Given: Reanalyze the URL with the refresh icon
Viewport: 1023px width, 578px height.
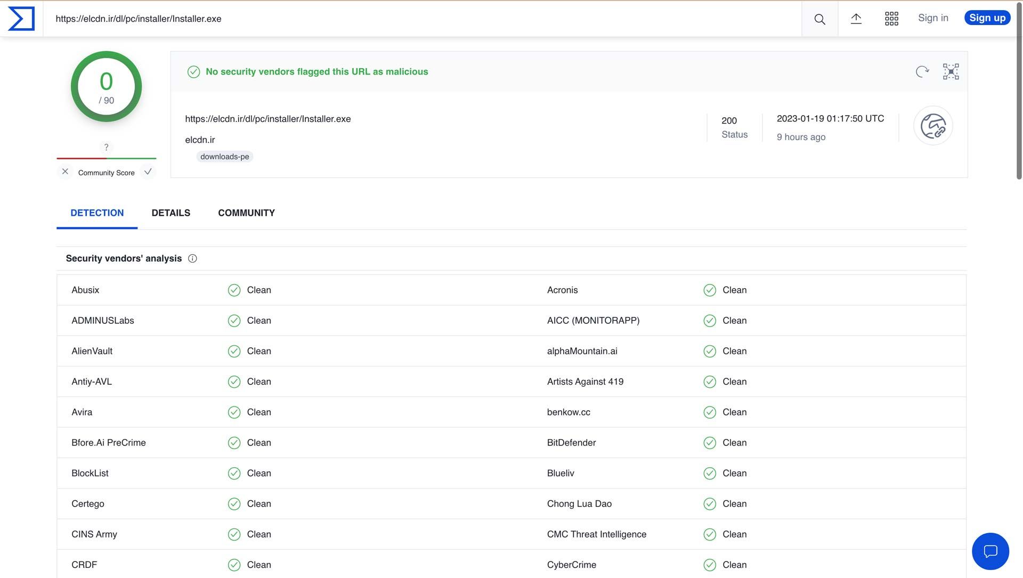Looking at the screenshot, I should [x=922, y=71].
